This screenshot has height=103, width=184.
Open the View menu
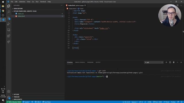[29, 2]
